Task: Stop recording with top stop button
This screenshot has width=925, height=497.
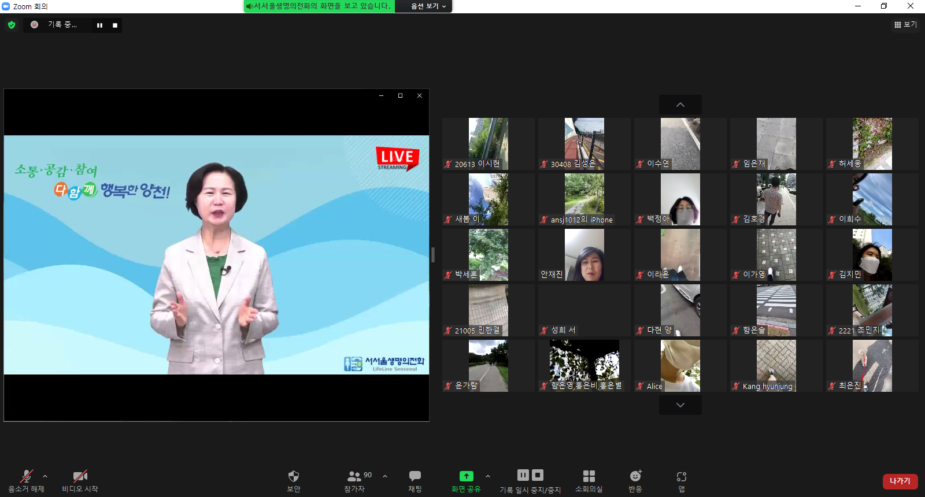Action: coord(115,25)
